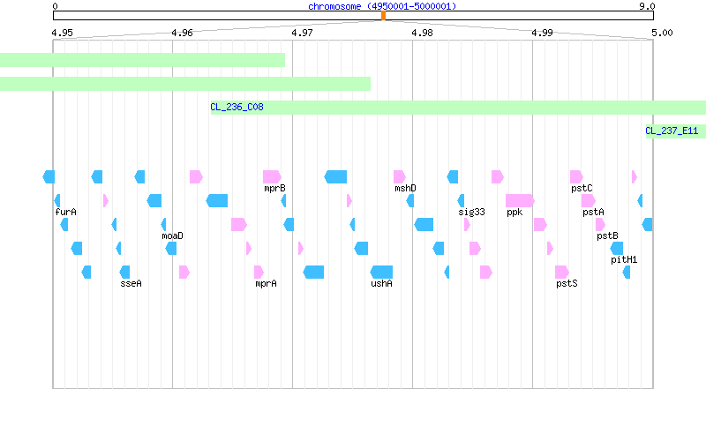Select the sseA gene arrow
Screen dimensions: 706x441
pos(124,273)
